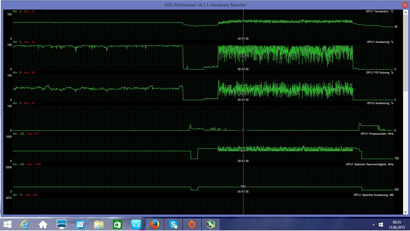This screenshot has width=410, height=231.
Task: Click the 'Min : 51' value
Action: click(x=18, y=195)
